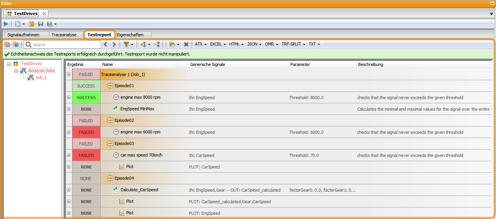Create a new file with the blank-page icon
Viewport: 496px width, 219px height.
pyautogui.click(x=17, y=24)
